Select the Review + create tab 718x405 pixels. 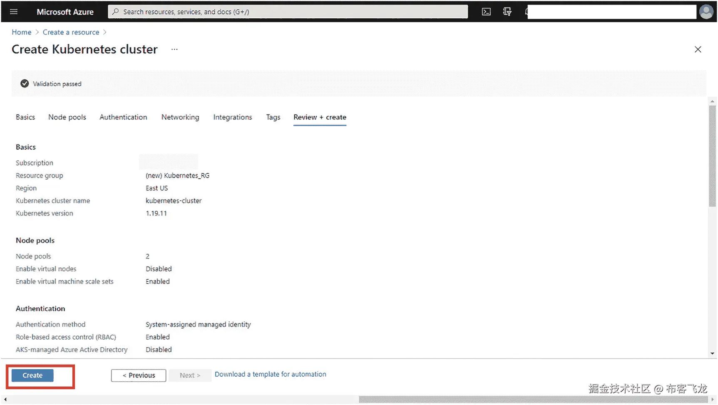[320, 117]
